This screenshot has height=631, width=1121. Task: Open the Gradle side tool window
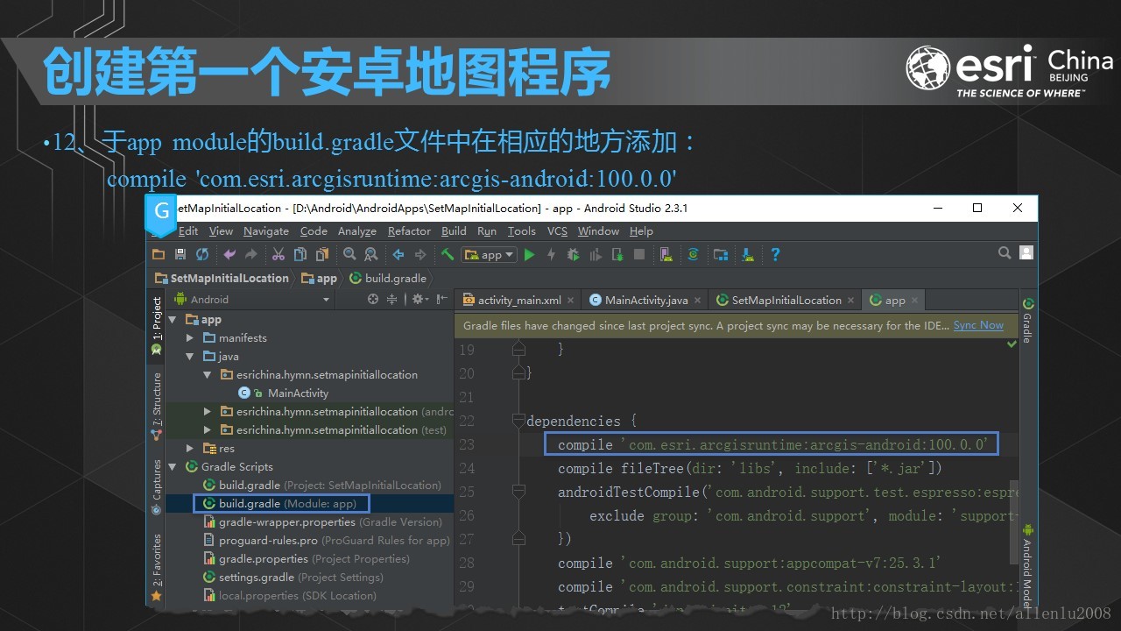click(x=1028, y=321)
